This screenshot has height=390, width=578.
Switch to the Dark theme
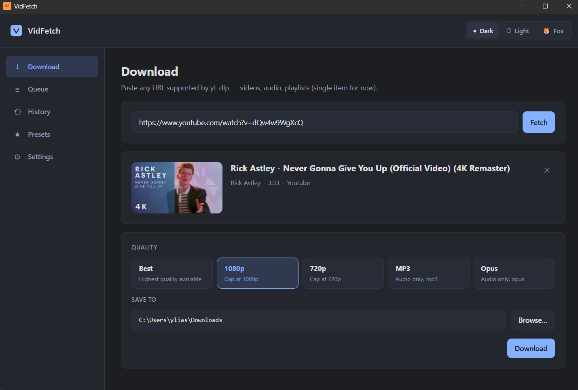pos(483,31)
